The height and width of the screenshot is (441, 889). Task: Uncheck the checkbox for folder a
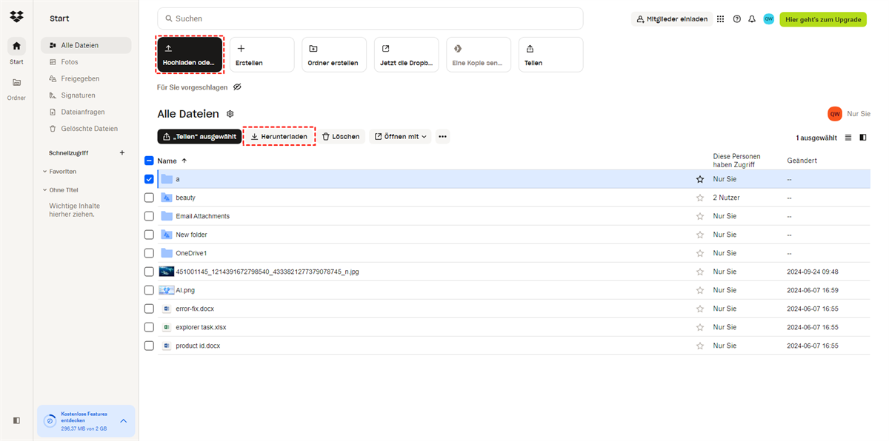149,179
